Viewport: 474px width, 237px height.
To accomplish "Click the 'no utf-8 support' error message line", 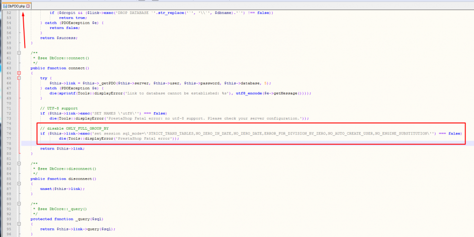I will click(179, 118).
